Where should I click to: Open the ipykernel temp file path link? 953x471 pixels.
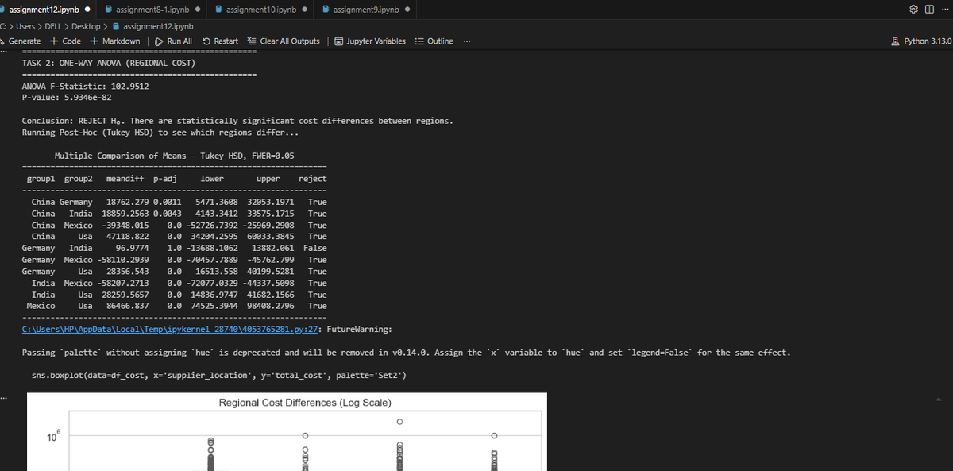pos(172,329)
